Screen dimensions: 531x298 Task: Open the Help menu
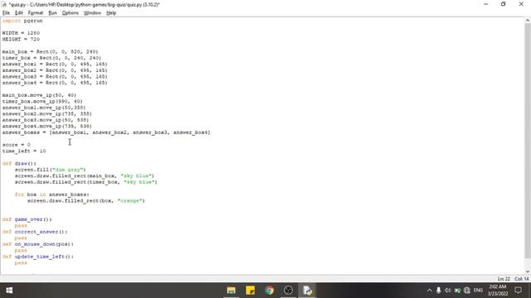[x=111, y=13]
